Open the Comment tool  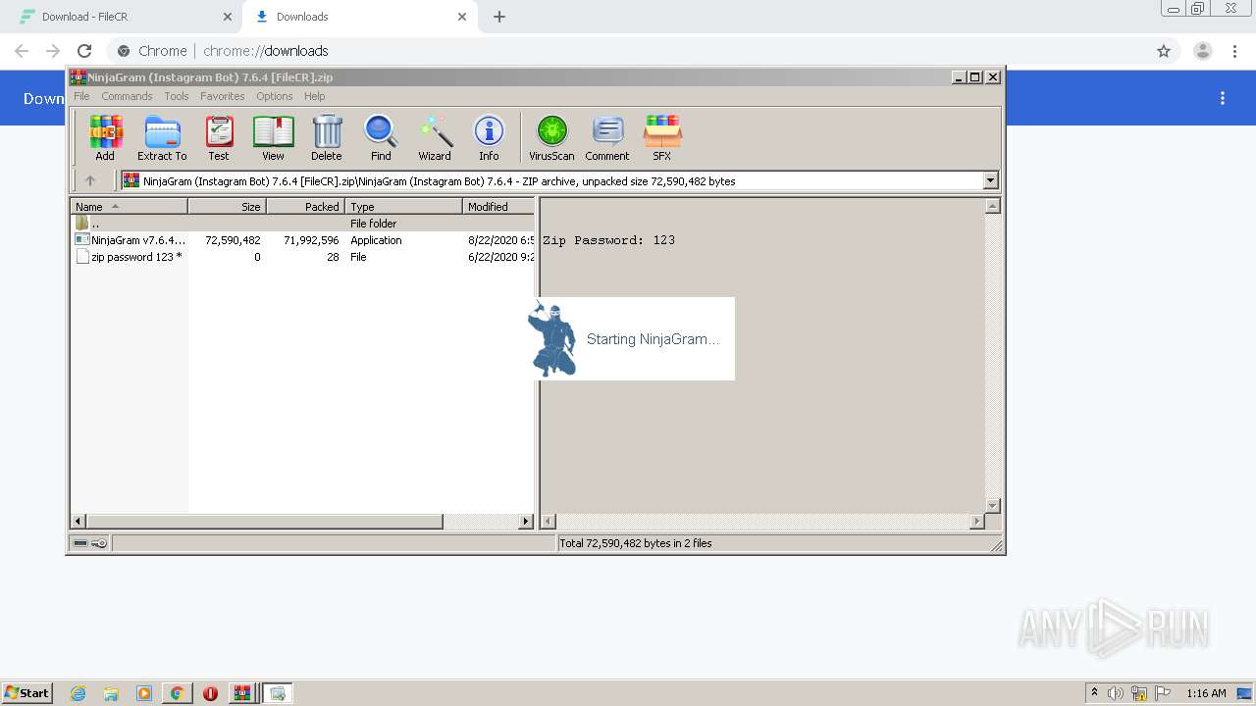[607, 137]
